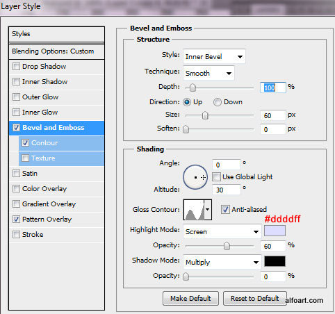
Task: Click the highlight color swatch #ddddff
Action: [x=275, y=231]
